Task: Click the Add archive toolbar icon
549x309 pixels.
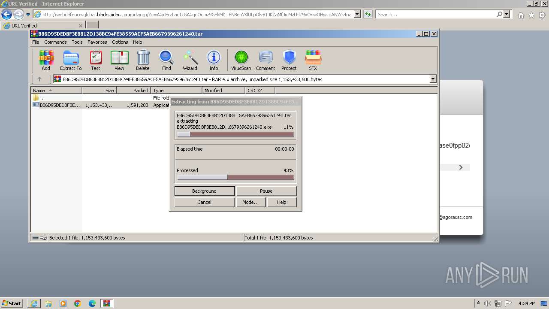Action: (x=46, y=60)
